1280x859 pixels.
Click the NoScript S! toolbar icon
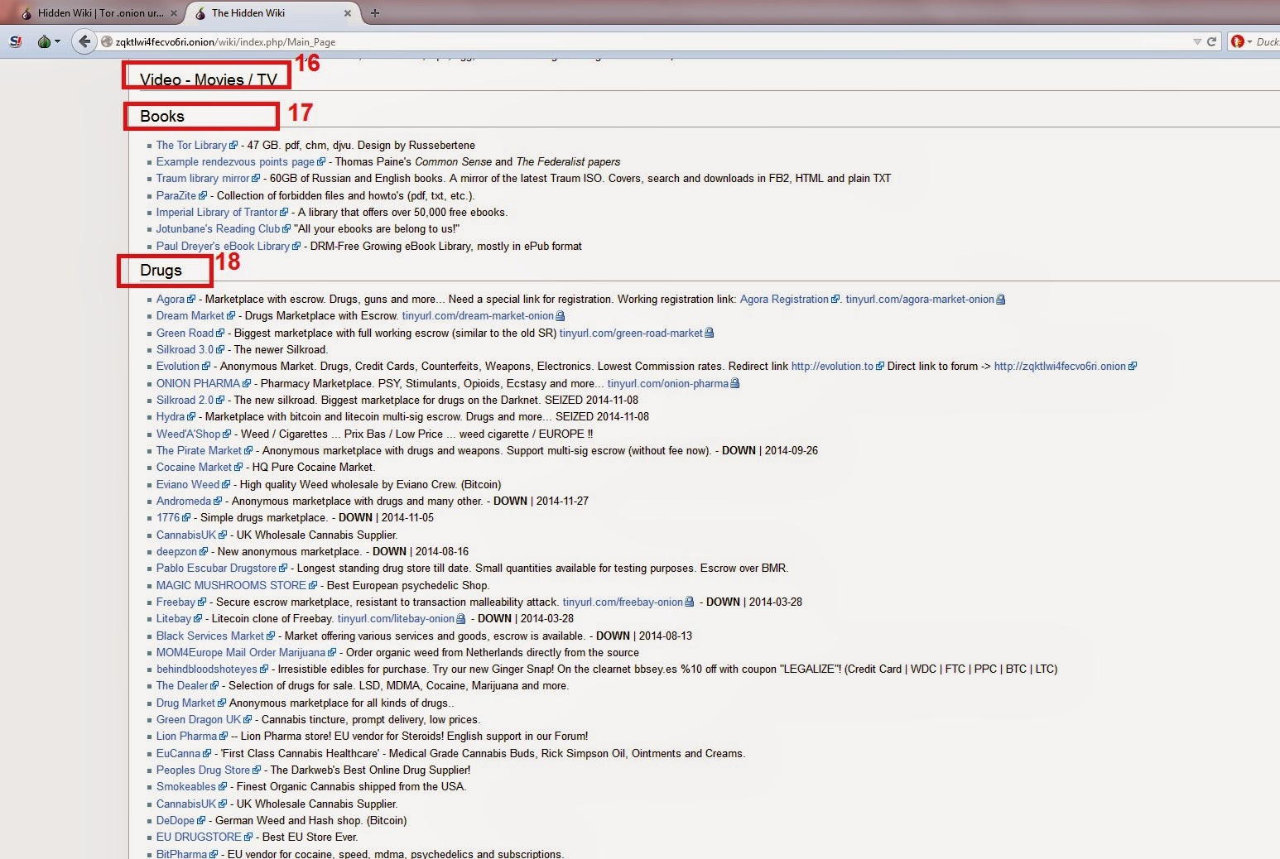(x=15, y=41)
